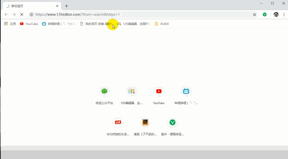
Task: Open 哔哩哔哩 shortcut tile
Action: coord(186,95)
